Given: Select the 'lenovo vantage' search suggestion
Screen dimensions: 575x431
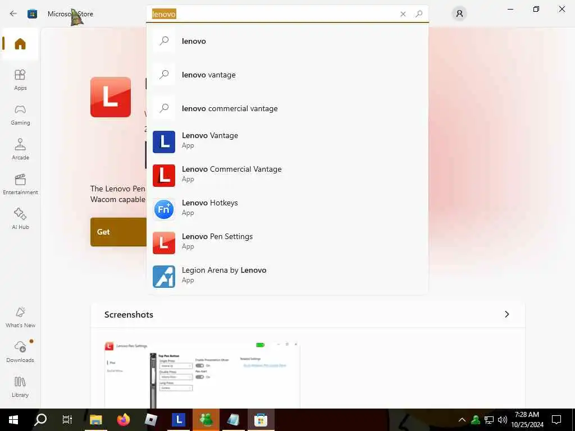Looking at the screenshot, I should (x=287, y=75).
